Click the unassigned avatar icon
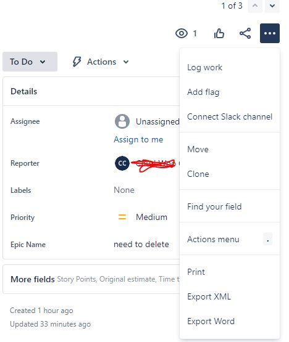Viewport: 289px width, 342px height. click(122, 121)
